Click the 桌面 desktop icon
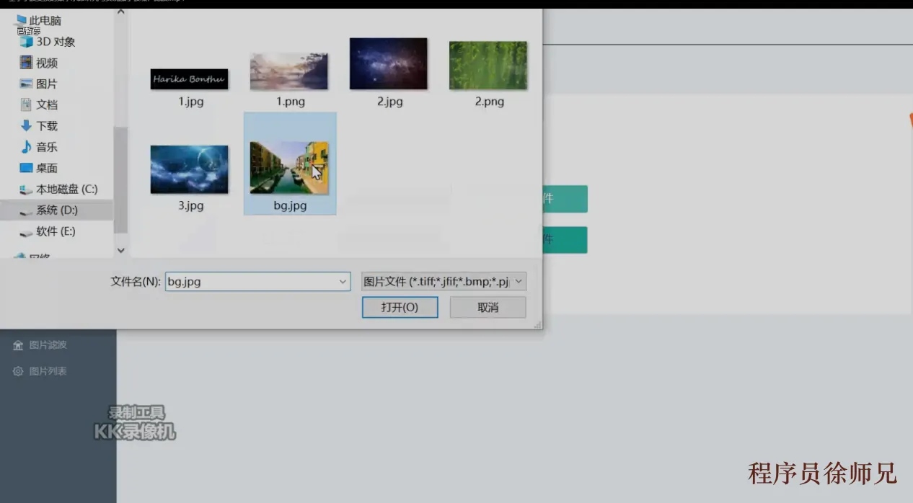The width and height of the screenshot is (913, 503). coord(27,168)
